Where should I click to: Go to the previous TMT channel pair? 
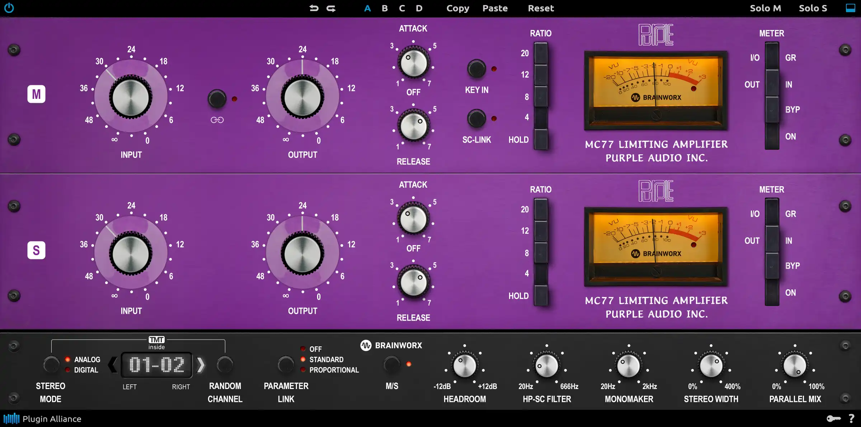click(112, 365)
